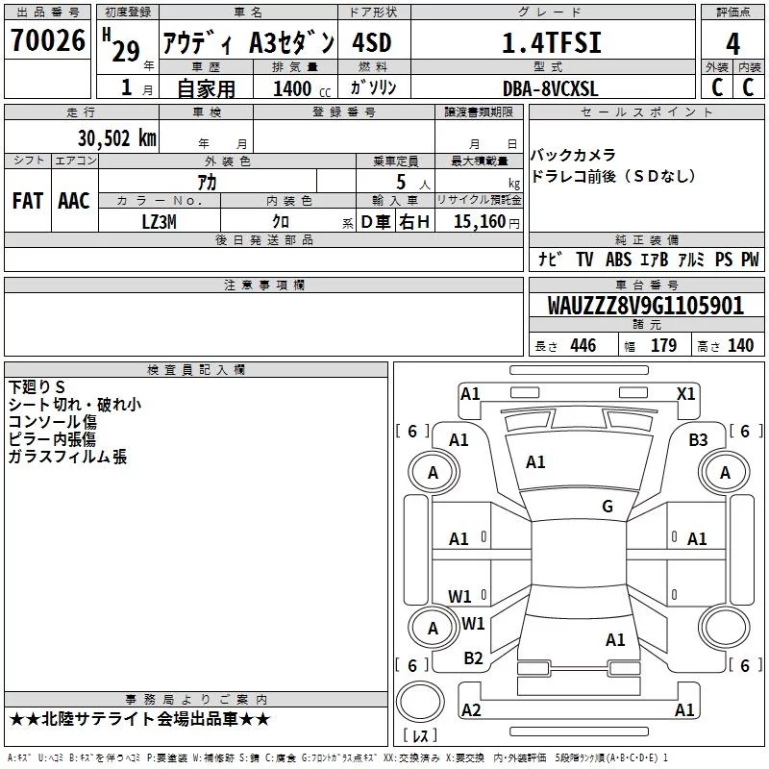Image resolution: width=769 pixels, height=769 pixels.
Task: Click the wheel circle marked A beside B3
Action: 725,472
